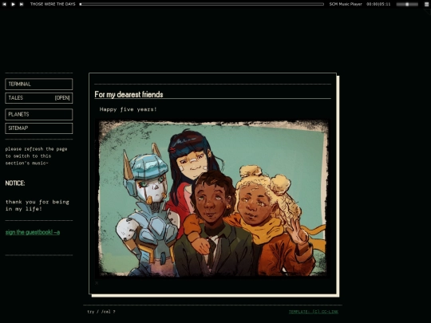Skip to the next track
Image resolution: width=431 pixels, height=323 pixels.
click(22, 4)
